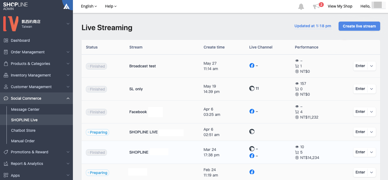Click the Preparing status badge on SHOPLINE LIVE
This screenshot has width=388, height=180.
click(97, 132)
